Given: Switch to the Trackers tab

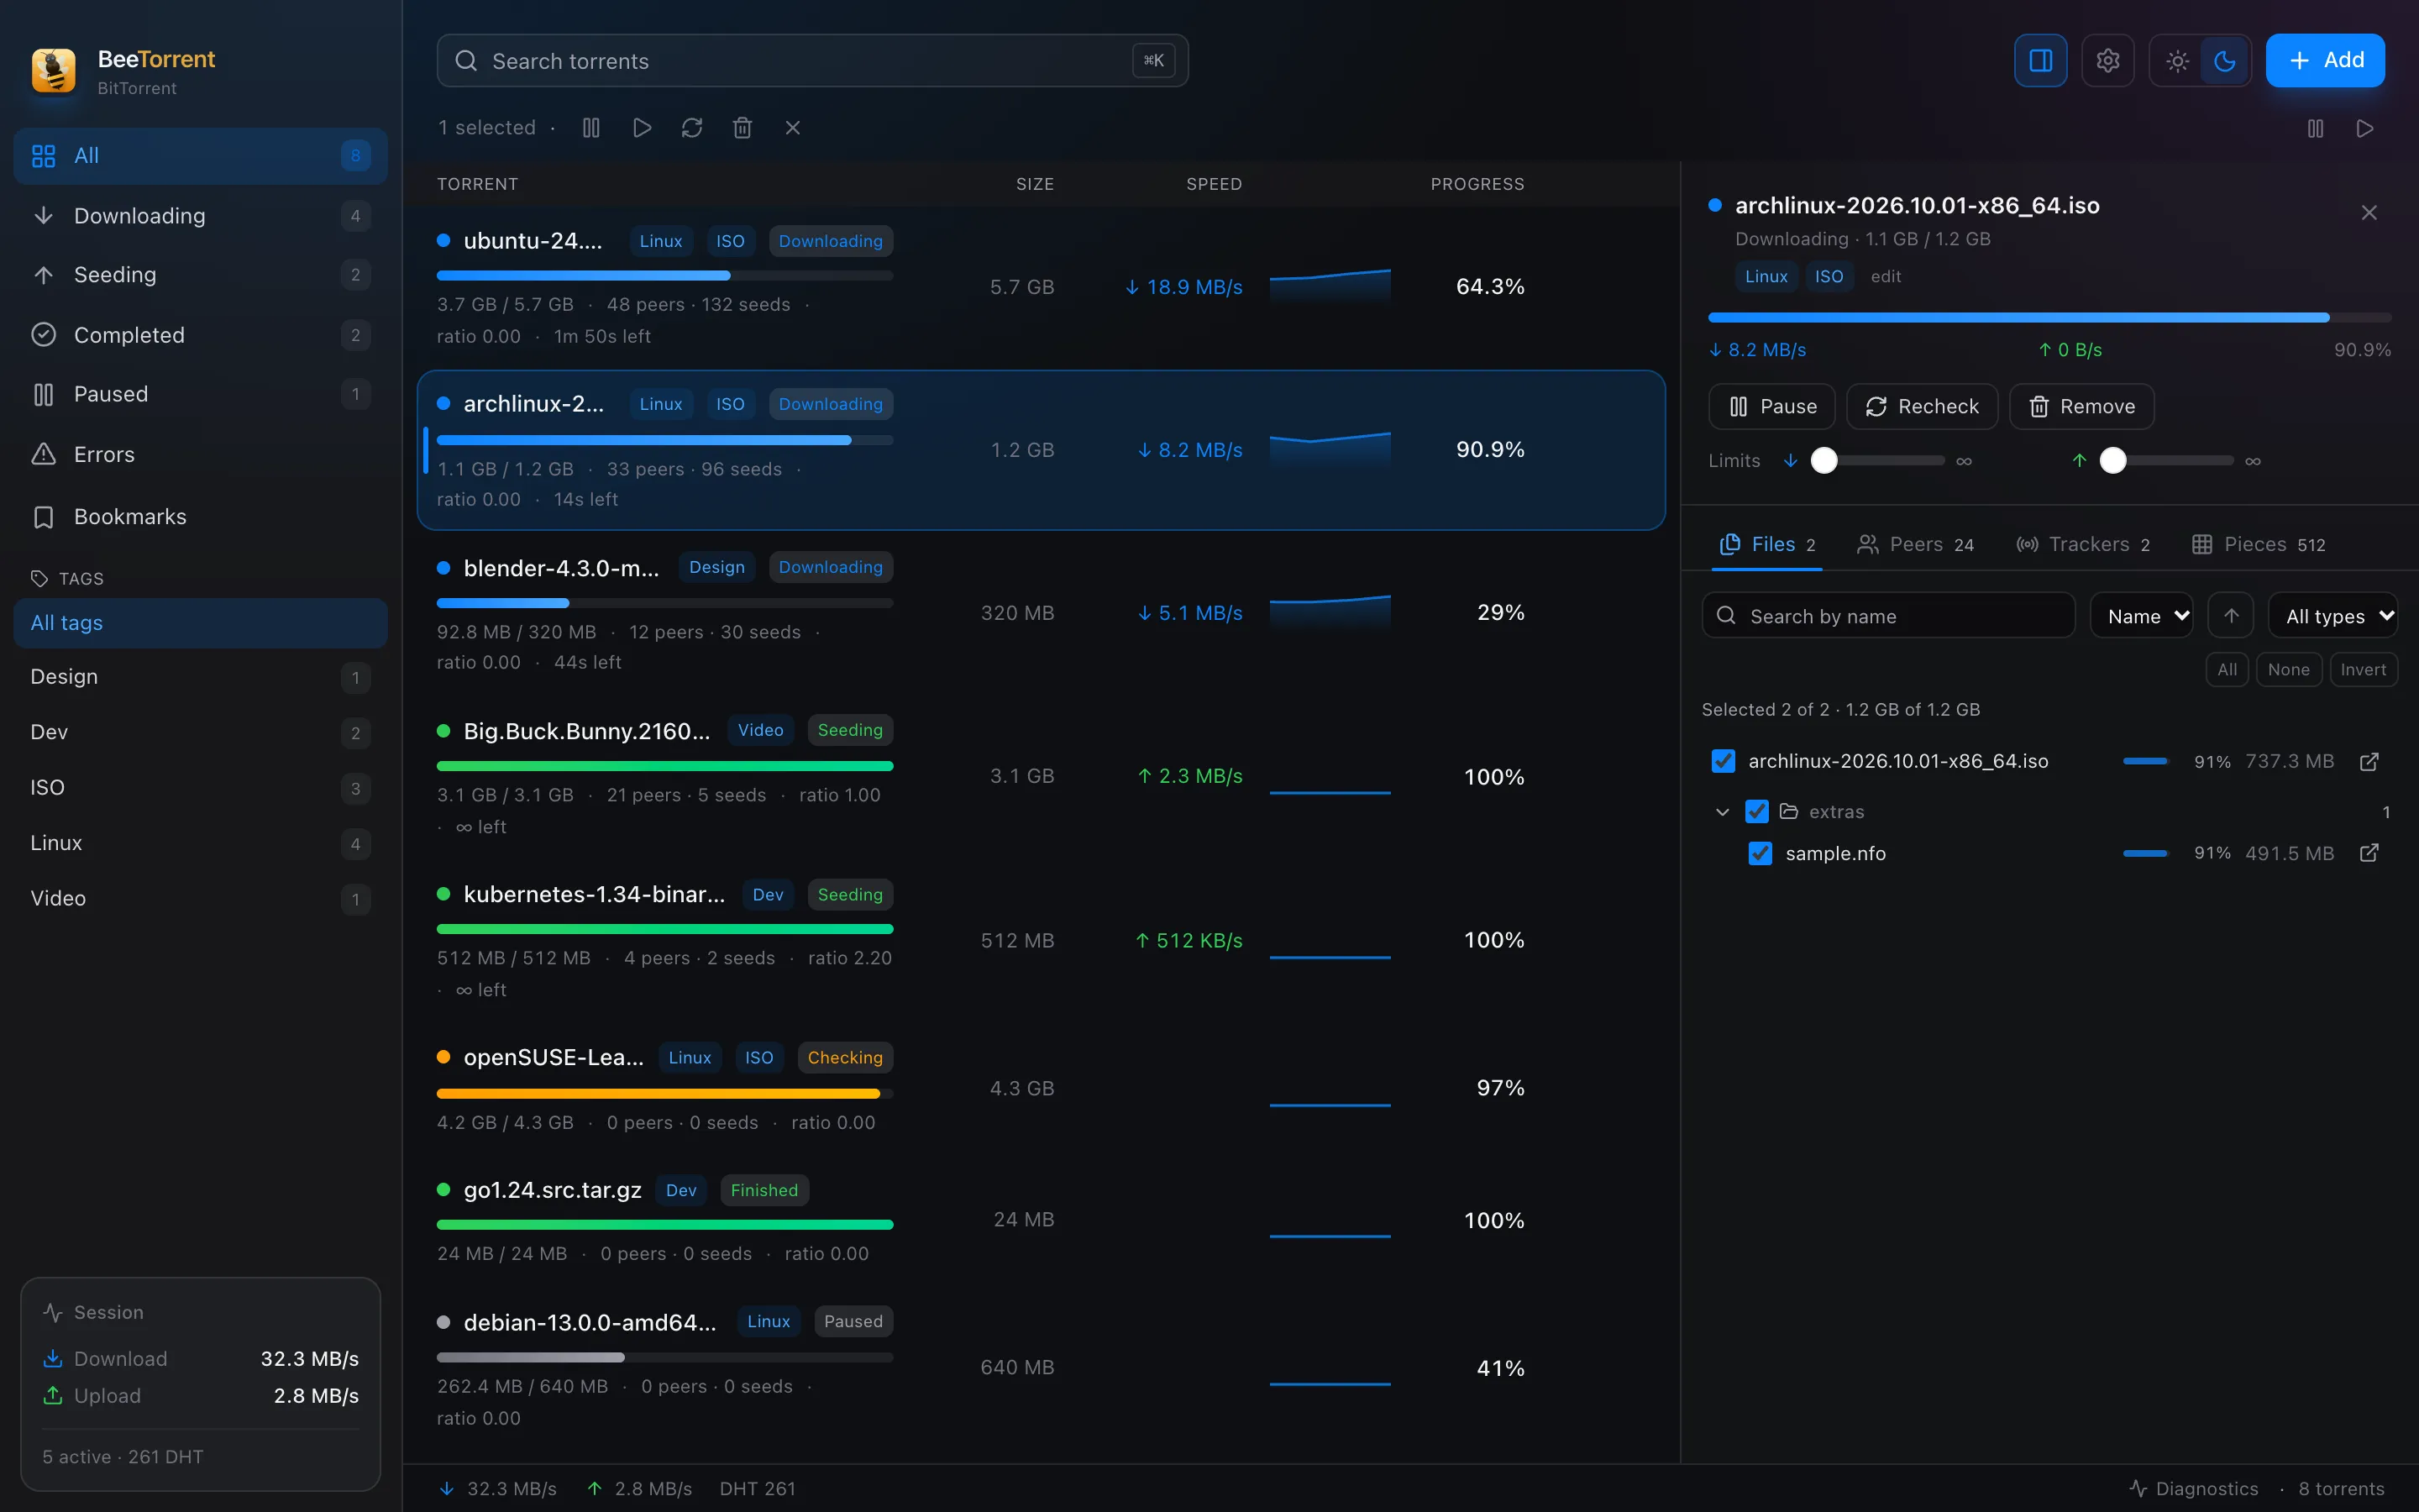Looking at the screenshot, I should click(x=2083, y=544).
